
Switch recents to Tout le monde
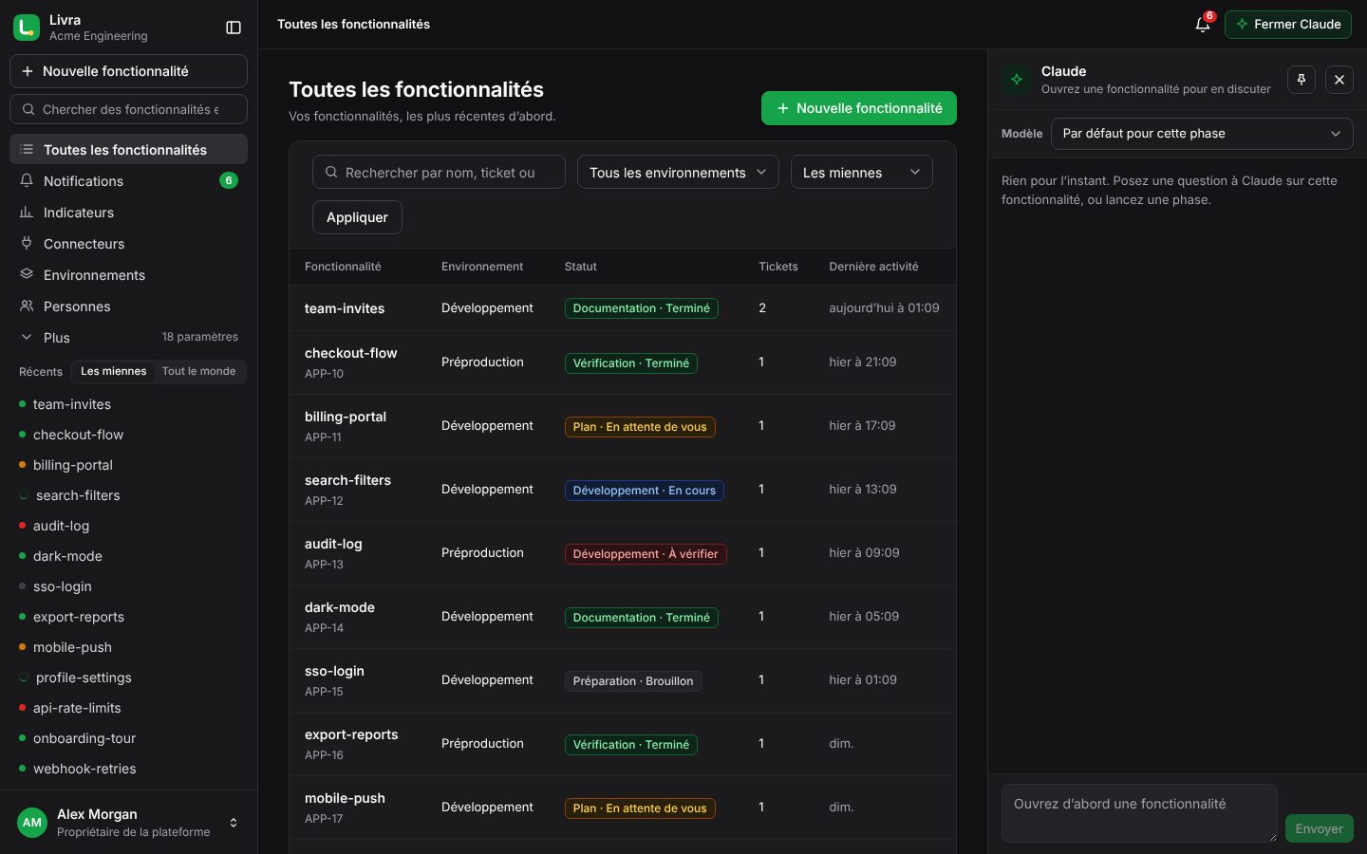[198, 371]
